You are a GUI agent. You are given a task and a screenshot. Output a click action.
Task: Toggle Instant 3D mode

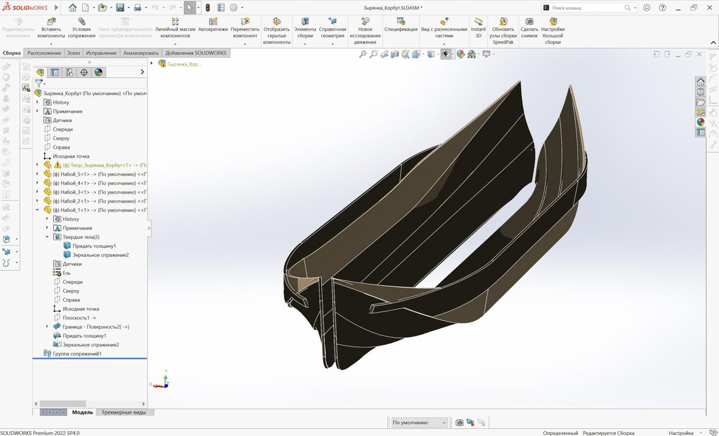pyautogui.click(x=478, y=28)
